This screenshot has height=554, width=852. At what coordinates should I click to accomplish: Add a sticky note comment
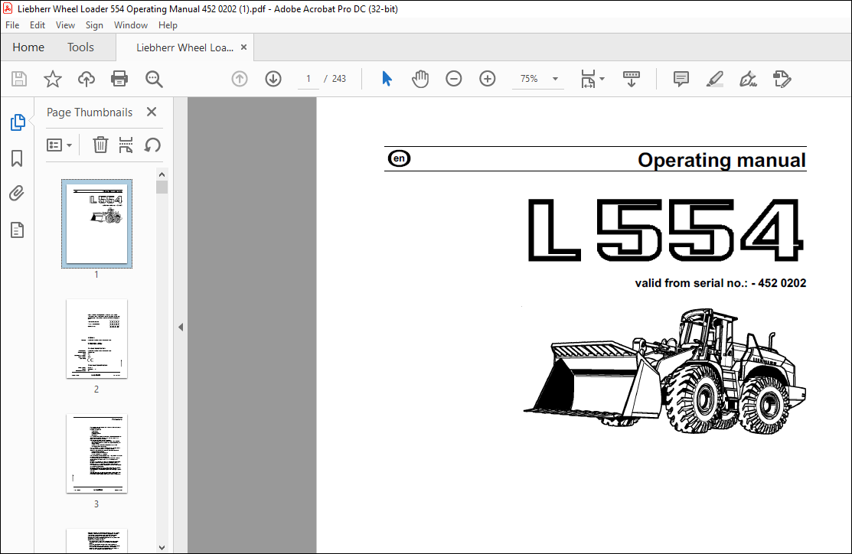pos(681,79)
